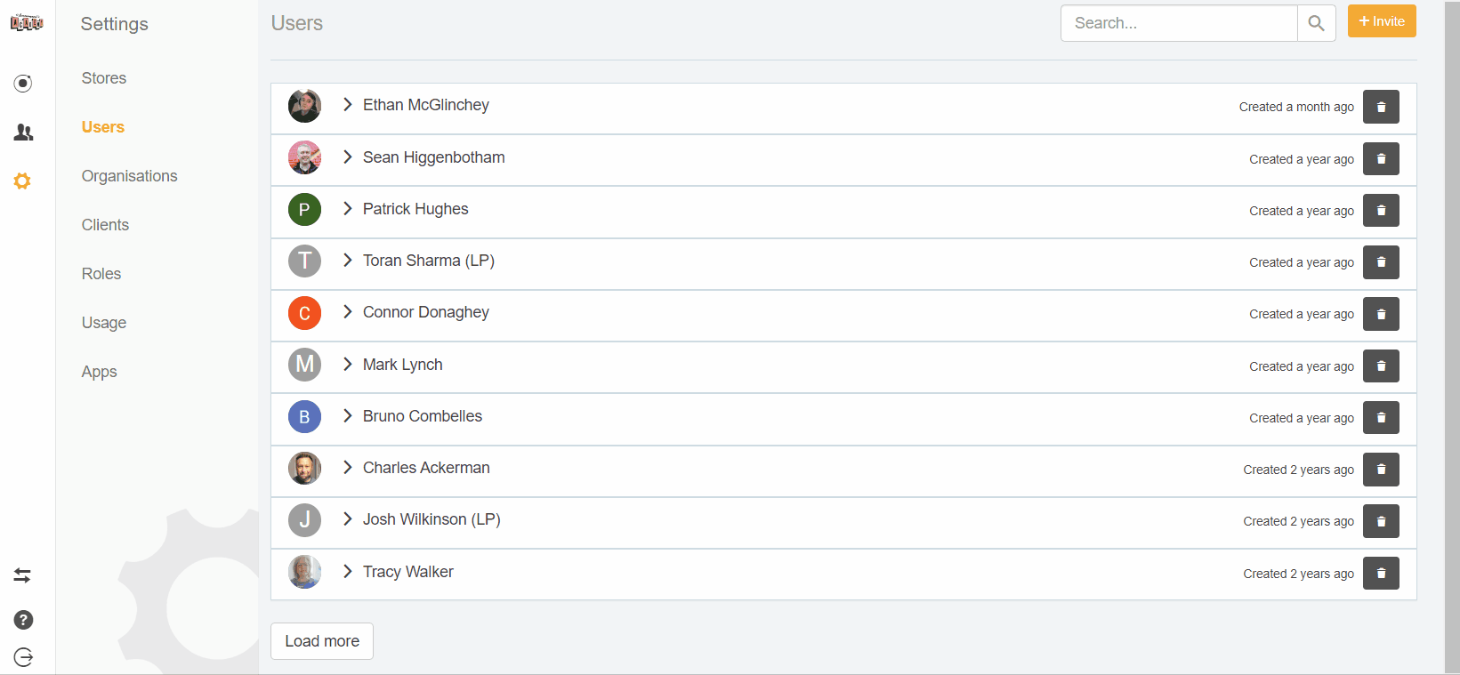1460x675 pixels.
Task: Open the Settings gear icon in the sidebar
Action: point(22,181)
